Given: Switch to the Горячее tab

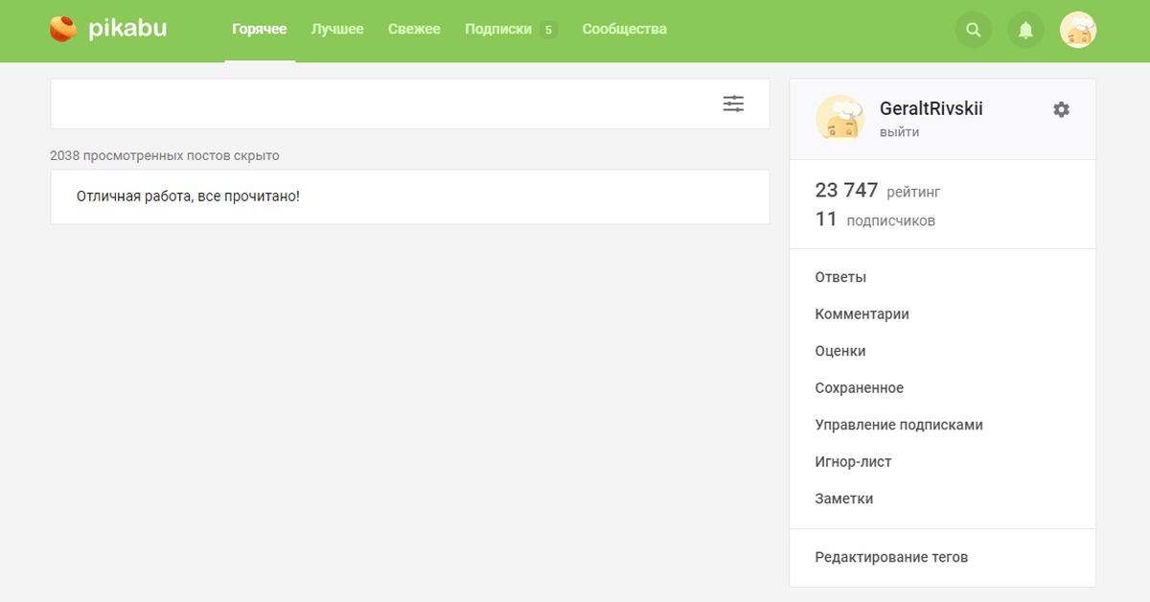Looking at the screenshot, I should 260,29.
